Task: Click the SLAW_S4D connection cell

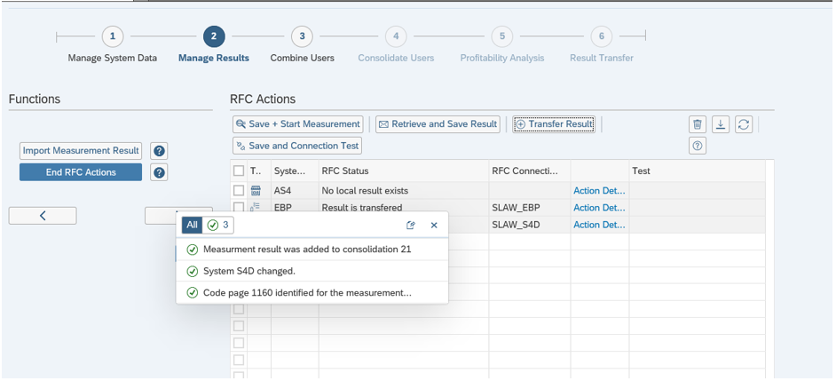Action: coord(530,225)
